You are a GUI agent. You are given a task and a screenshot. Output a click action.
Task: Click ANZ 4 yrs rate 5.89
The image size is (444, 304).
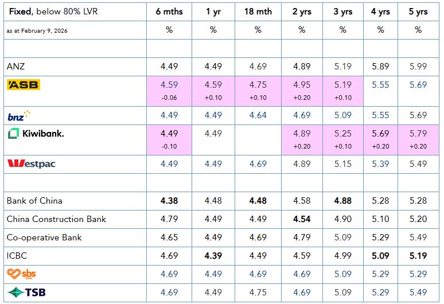(380, 66)
